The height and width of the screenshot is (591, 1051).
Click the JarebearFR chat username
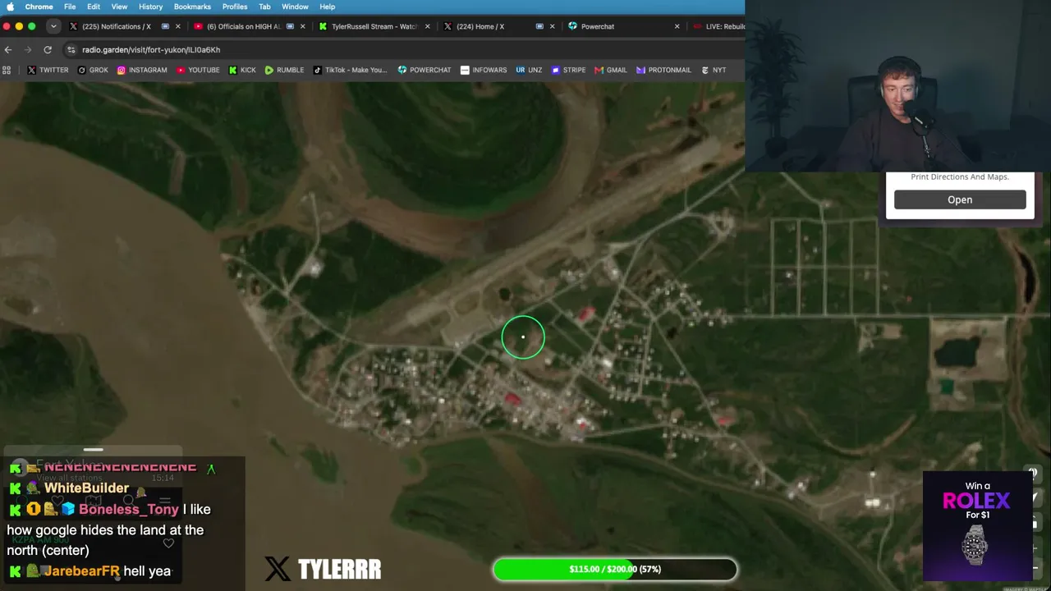pyautogui.click(x=82, y=570)
